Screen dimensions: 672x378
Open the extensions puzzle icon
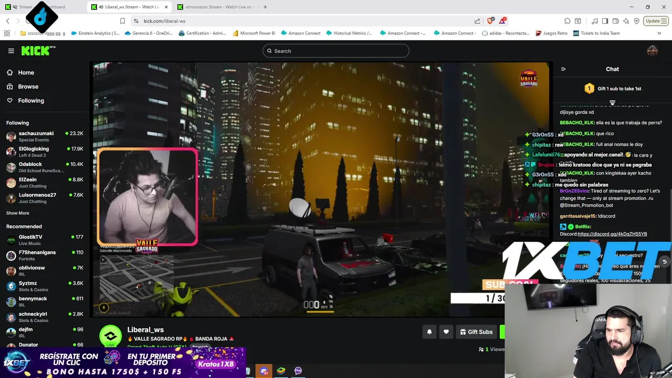[568, 21]
